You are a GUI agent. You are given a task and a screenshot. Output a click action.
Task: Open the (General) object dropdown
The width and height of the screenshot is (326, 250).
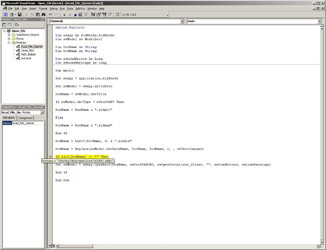click(x=182, y=21)
